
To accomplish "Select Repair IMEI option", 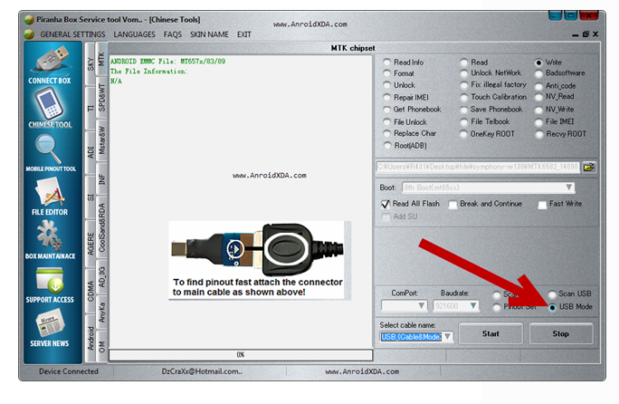I will click(x=387, y=98).
